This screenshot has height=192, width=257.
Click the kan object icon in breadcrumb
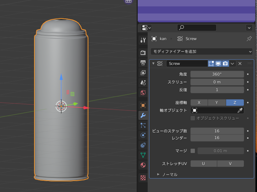154,39
